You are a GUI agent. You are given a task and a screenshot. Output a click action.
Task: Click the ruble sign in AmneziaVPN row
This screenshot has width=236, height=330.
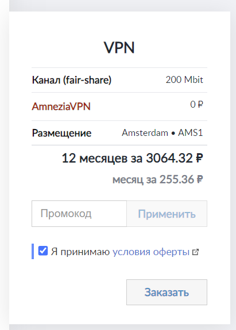tap(200, 104)
